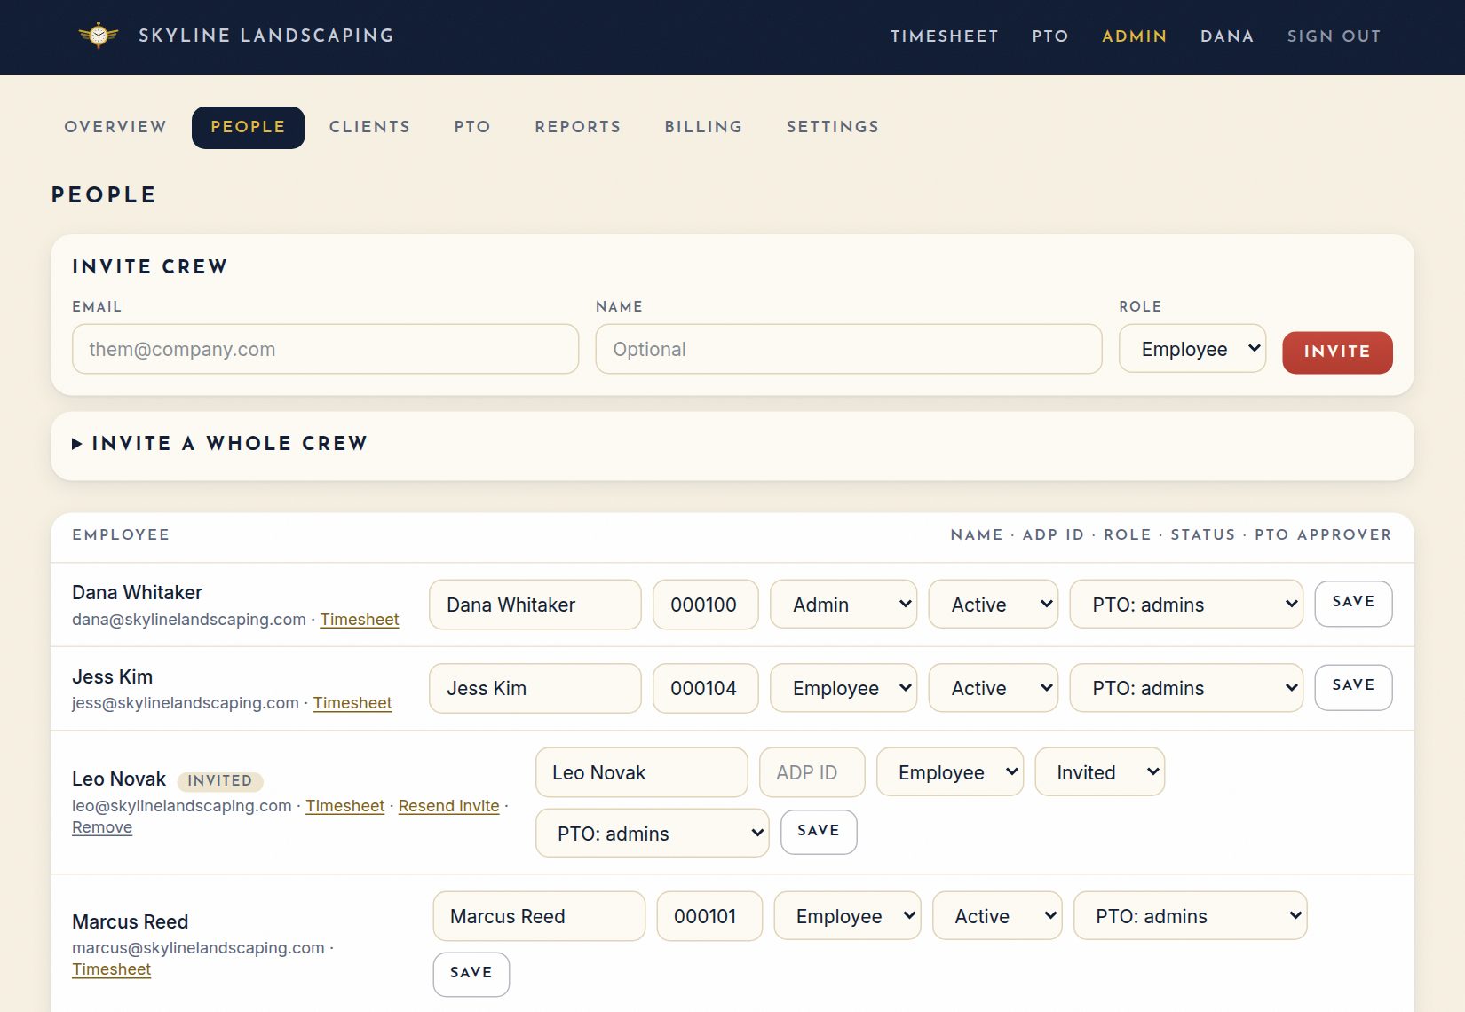Open Leo Novak's PTO: admins dropdown
Viewport: 1465px width, 1012px height.
coord(653,833)
